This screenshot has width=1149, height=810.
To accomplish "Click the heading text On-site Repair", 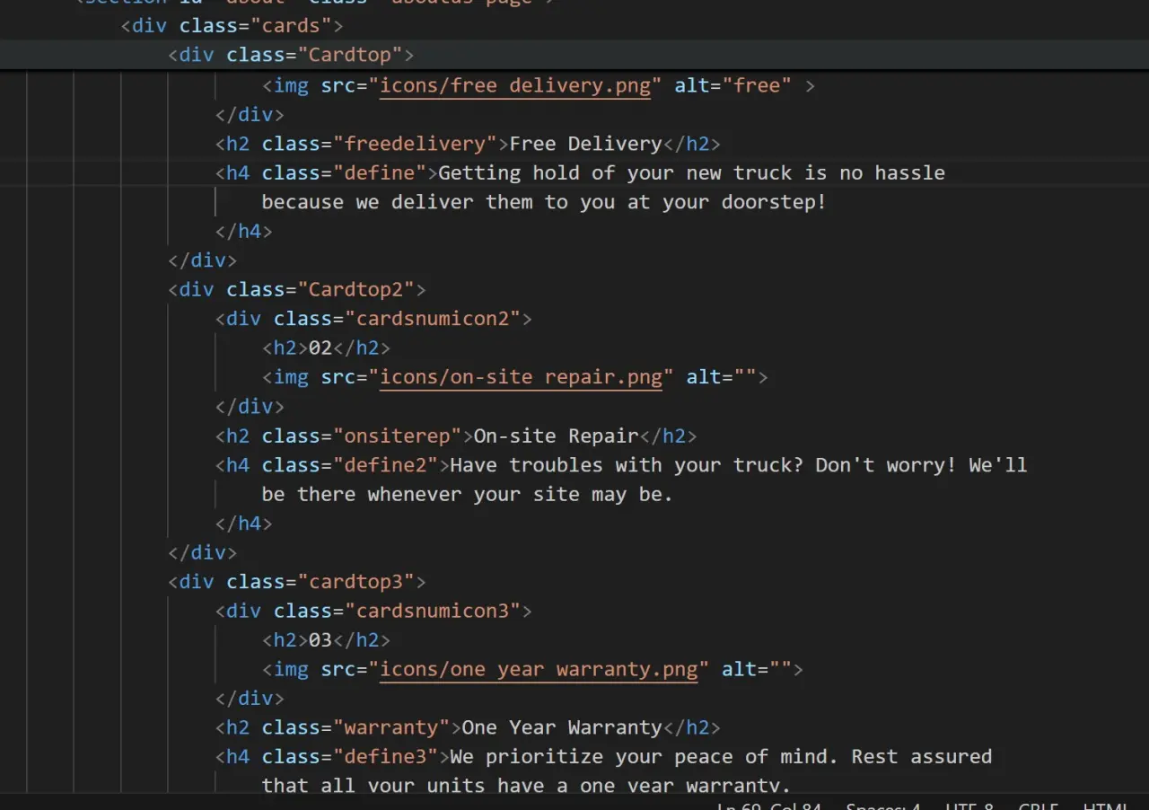I will tap(556, 436).
